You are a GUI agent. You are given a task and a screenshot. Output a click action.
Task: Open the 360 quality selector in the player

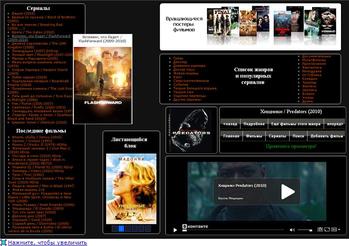334,230
